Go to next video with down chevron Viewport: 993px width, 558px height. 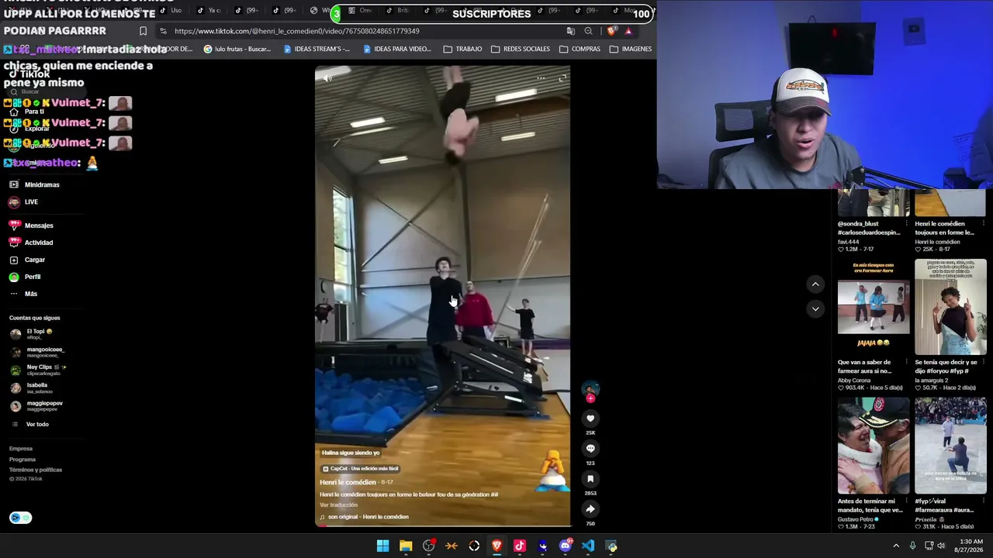click(815, 308)
